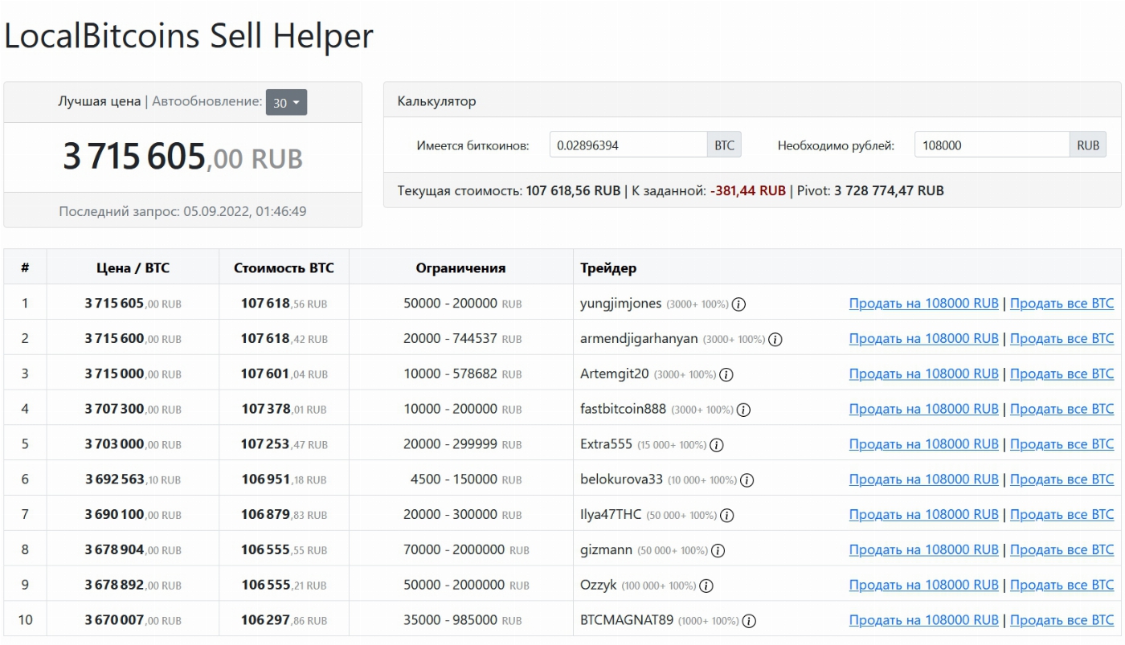The image size is (1125, 645).
Task: Click info icon beside BTCMAGNAT89
Action: click(749, 621)
